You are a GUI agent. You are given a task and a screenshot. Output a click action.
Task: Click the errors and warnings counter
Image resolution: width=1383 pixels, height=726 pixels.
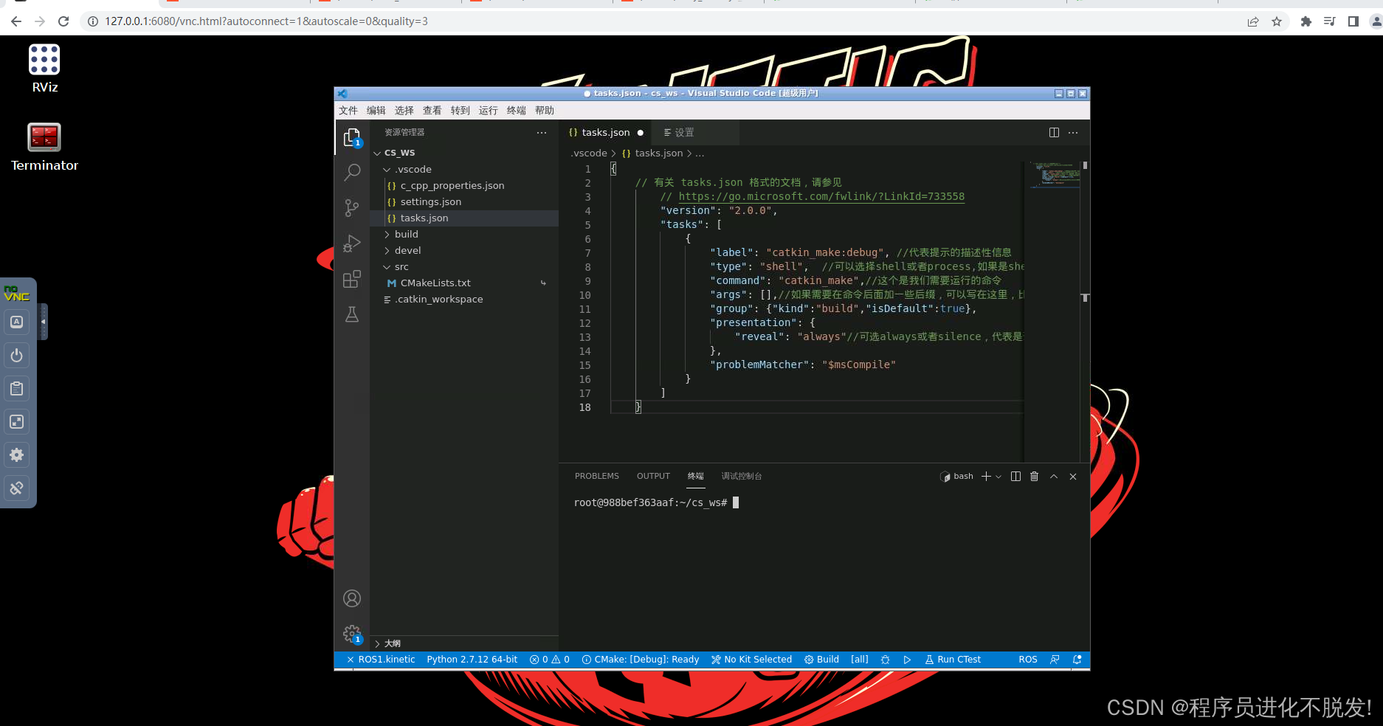(550, 660)
